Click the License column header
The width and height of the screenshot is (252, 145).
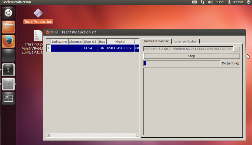coord(75,42)
